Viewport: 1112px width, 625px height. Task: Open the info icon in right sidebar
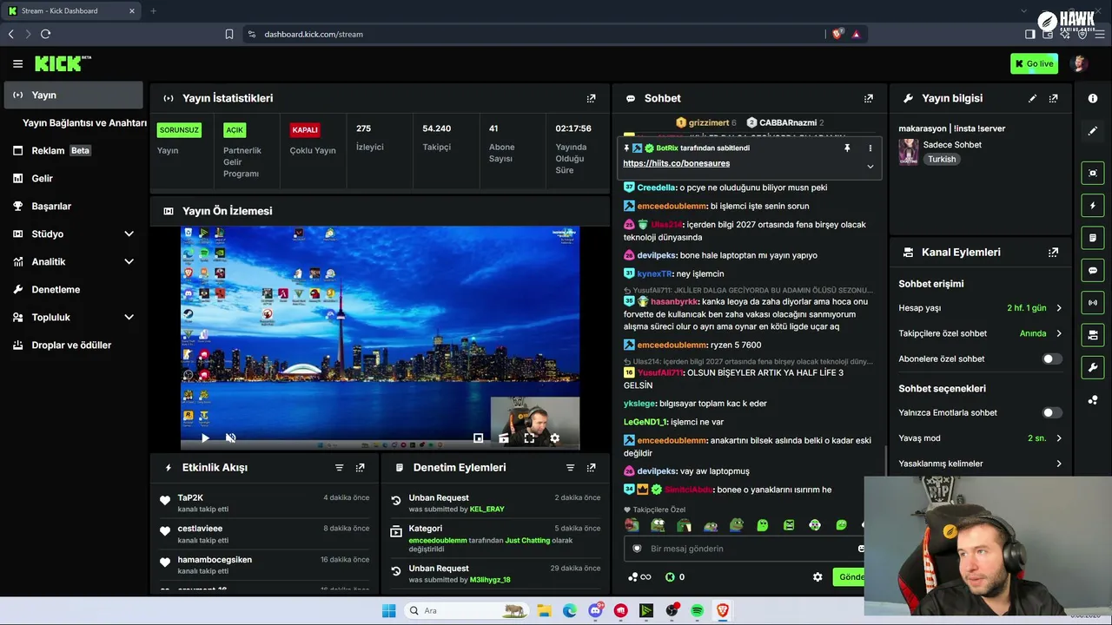point(1093,98)
